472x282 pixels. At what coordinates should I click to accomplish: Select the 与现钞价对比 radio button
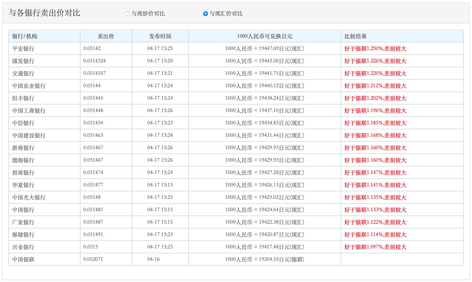coord(127,14)
